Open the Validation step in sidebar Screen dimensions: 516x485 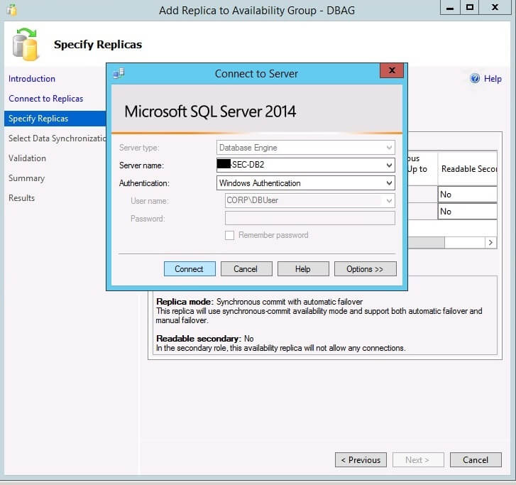(27, 158)
